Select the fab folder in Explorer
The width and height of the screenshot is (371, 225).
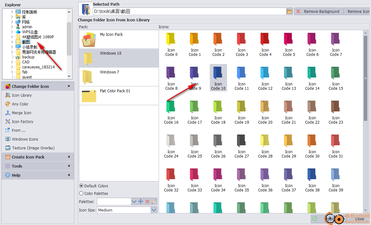(x=25, y=72)
